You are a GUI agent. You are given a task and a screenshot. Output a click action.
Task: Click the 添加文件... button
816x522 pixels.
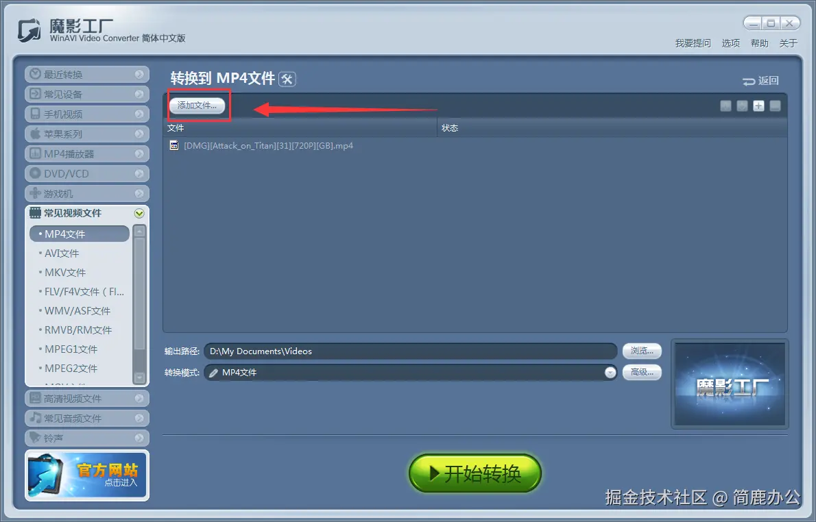click(x=197, y=105)
